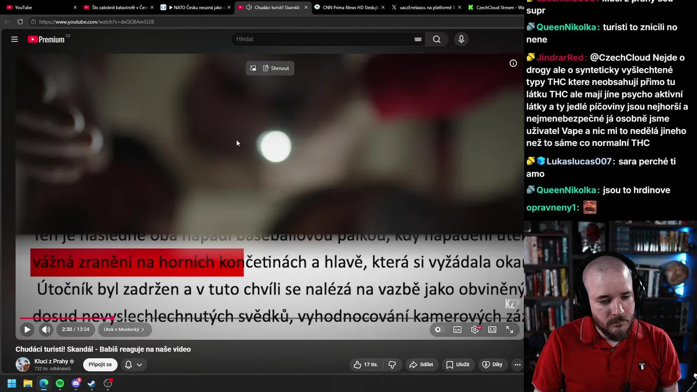
Task: Toggle subtitles captions button
Action: coord(457,329)
